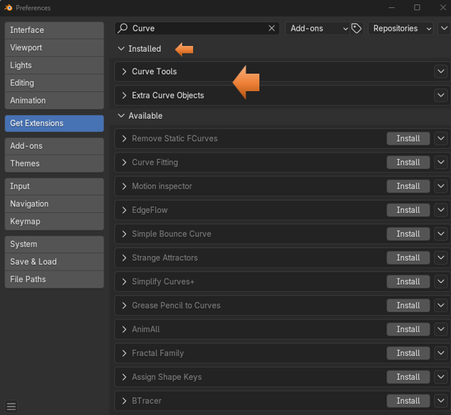Open the hamburger menu at bottom left
451x415 pixels.
(11, 406)
